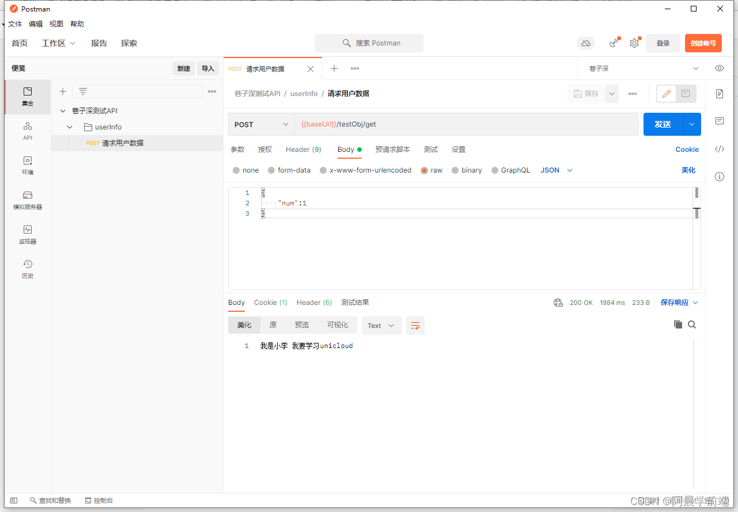Toggle line wrap in response viewer
Screen dimensions: 738x512
[x=415, y=326]
